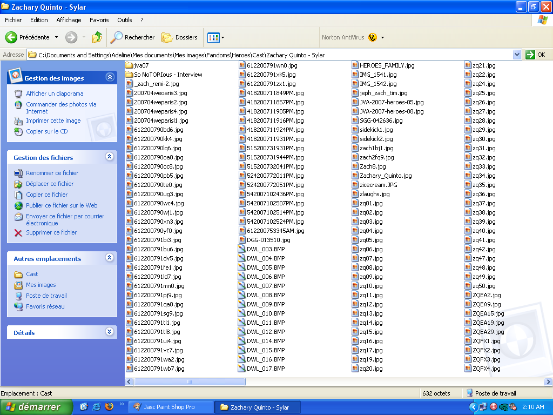Click the horizontal scrollbar right arrow
This screenshot has width=553, height=415.
click(549, 381)
